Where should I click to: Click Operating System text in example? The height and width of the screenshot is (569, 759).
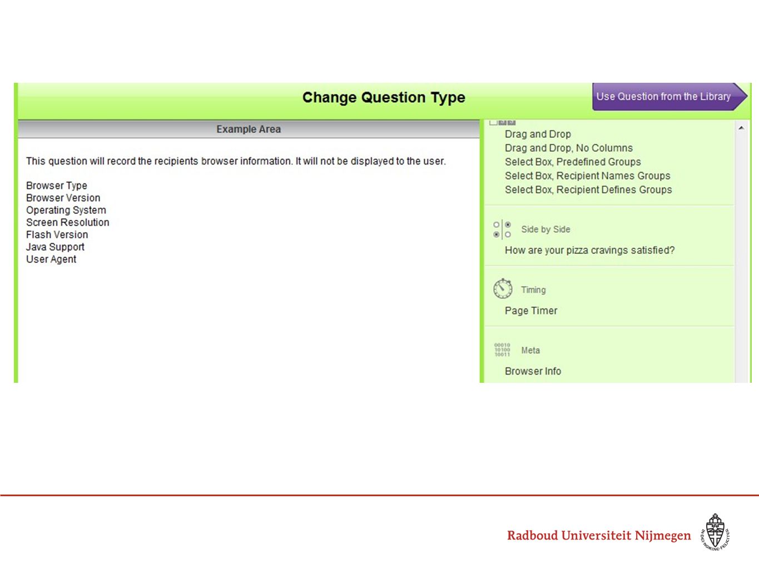coord(66,210)
